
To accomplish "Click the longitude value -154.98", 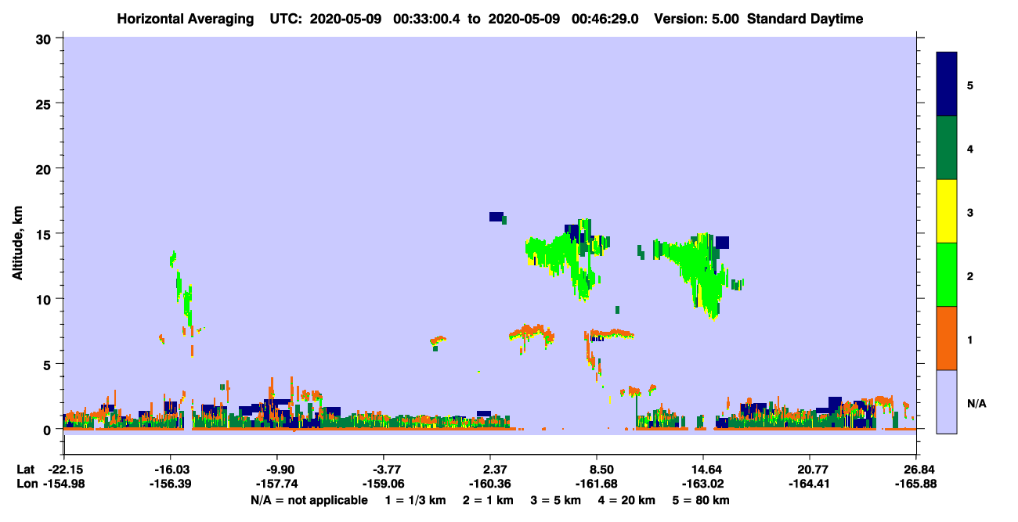I will point(63,484).
